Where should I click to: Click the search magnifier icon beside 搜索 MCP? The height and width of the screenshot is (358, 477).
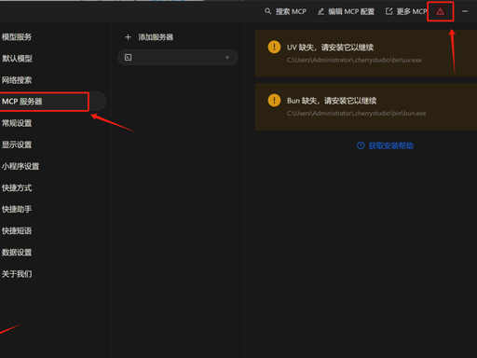[267, 11]
